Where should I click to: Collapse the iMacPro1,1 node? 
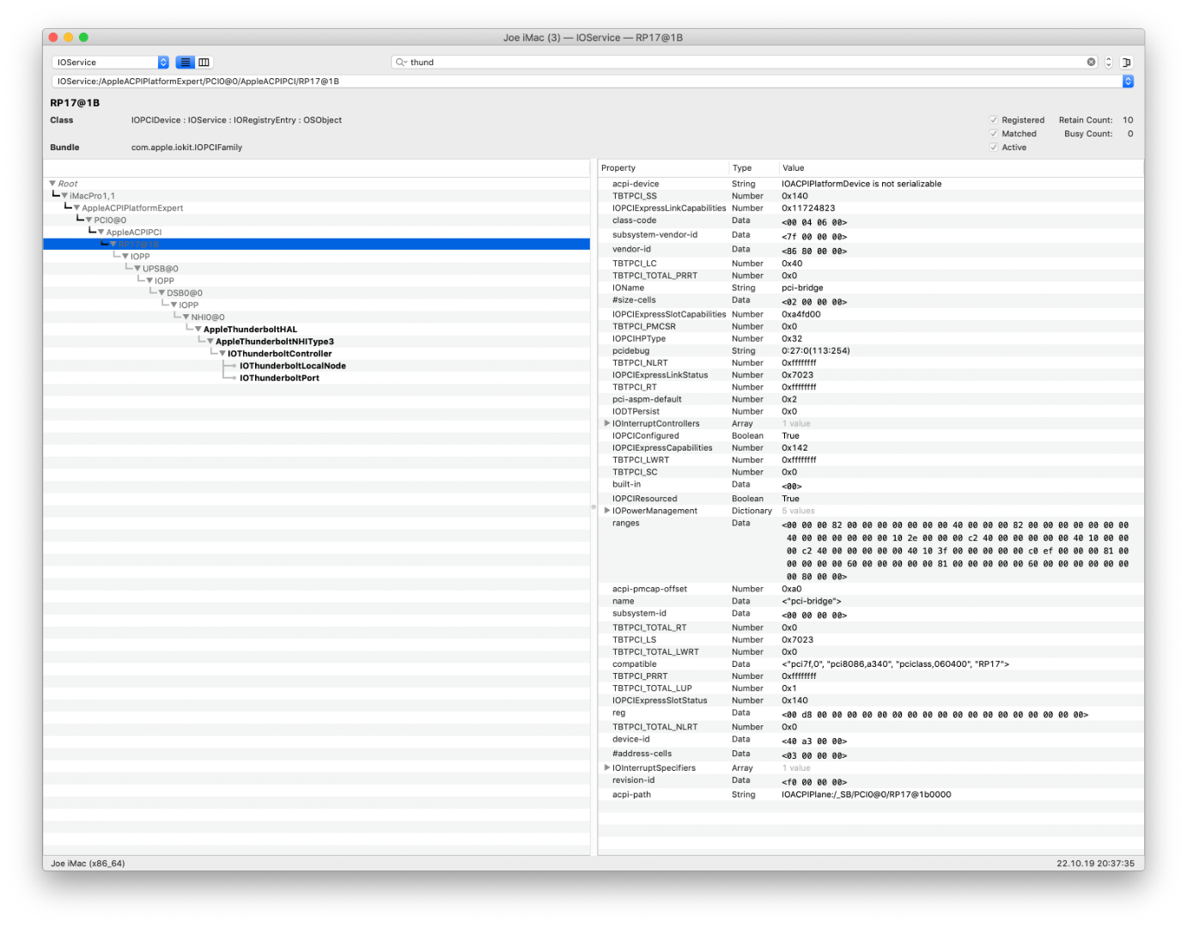click(x=64, y=196)
